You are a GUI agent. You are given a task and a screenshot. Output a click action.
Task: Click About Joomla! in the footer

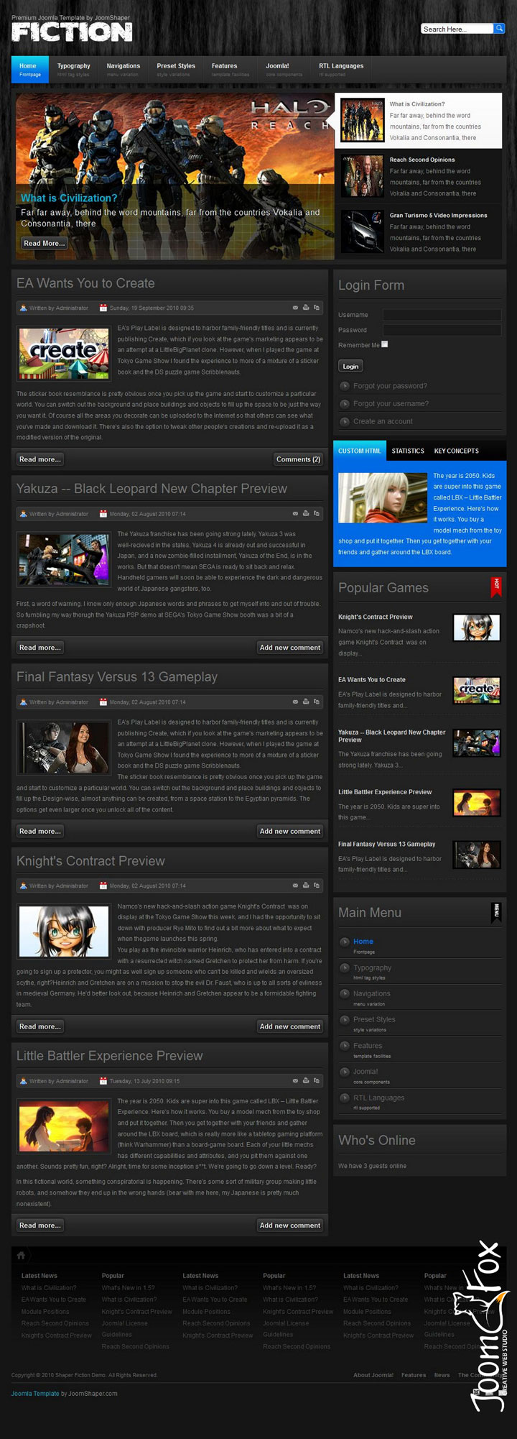click(x=373, y=1374)
